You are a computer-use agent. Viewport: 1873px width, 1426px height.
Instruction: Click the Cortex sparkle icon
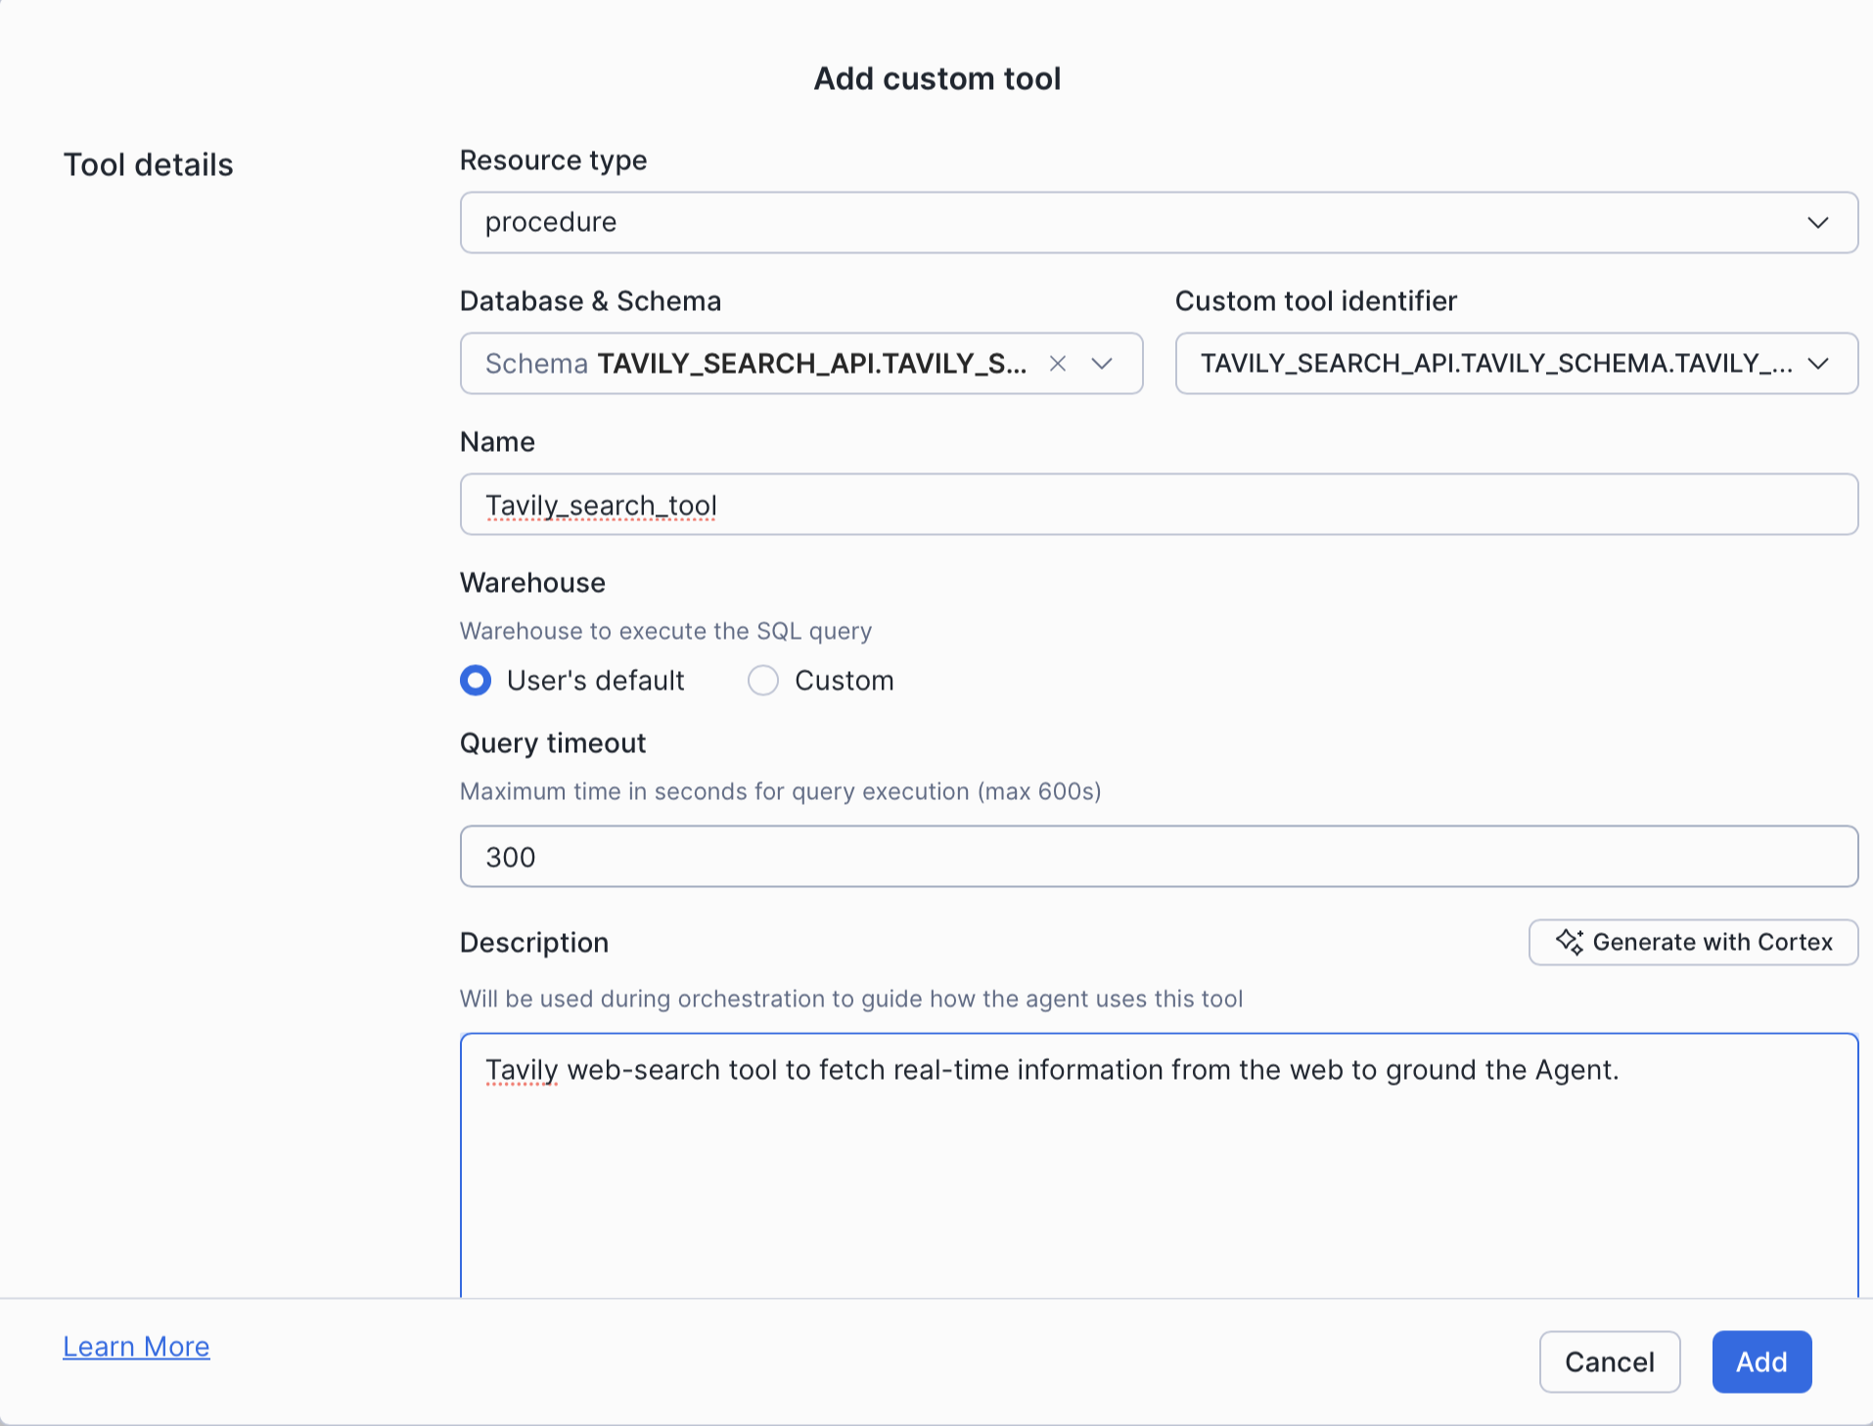point(1570,942)
